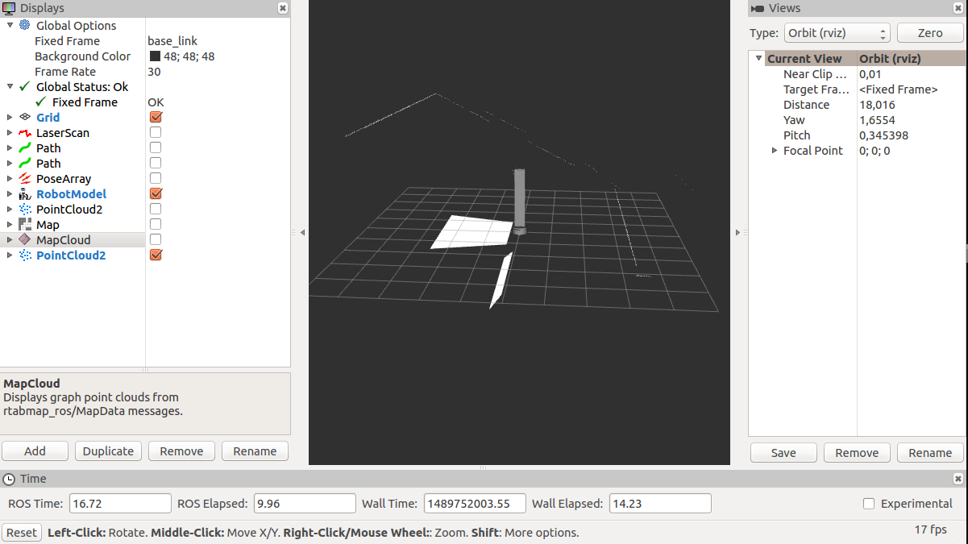The image size is (968, 544).
Task: Click the Global Options gear icon
Action: (x=25, y=26)
